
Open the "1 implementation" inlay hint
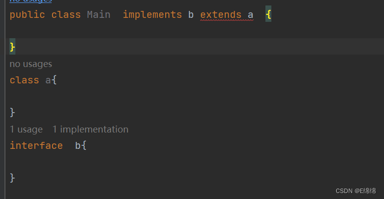coord(90,130)
